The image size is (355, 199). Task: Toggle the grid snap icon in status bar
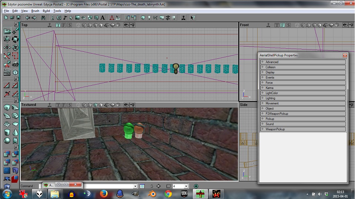pos(168,186)
